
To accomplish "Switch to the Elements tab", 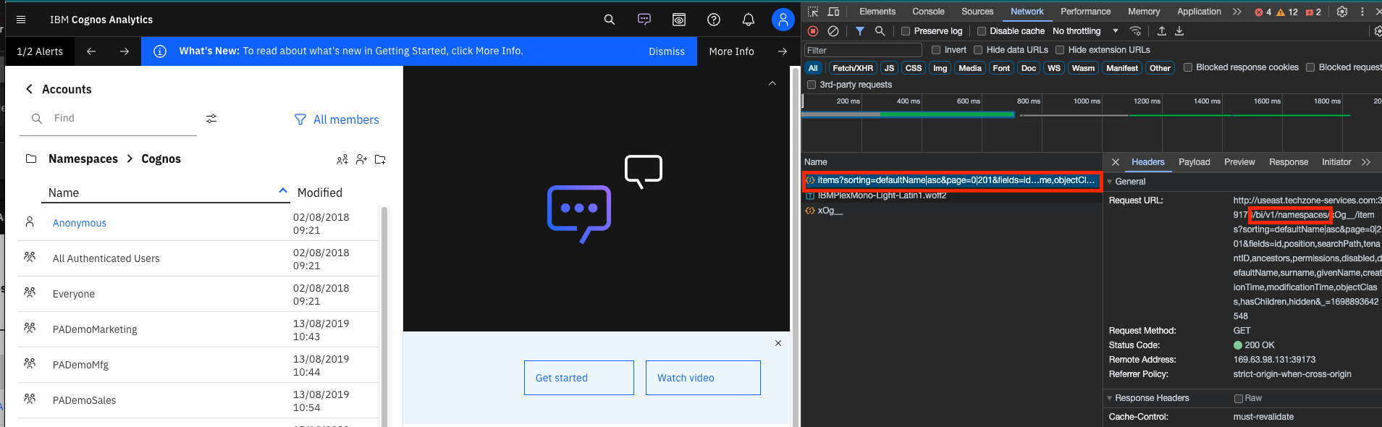I will [877, 12].
